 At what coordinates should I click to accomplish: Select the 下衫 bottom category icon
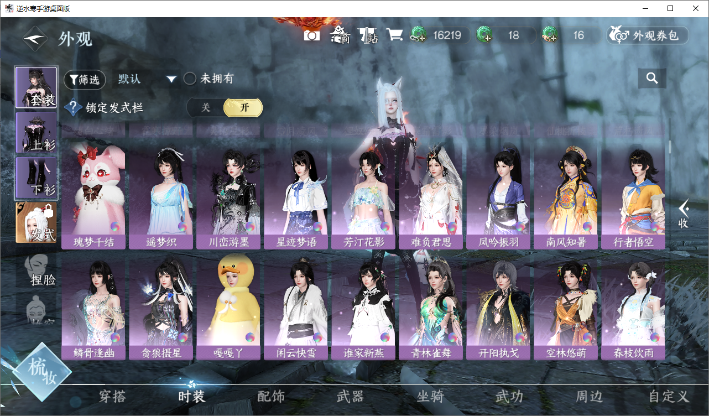pyautogui.click(x=36, y=178)
